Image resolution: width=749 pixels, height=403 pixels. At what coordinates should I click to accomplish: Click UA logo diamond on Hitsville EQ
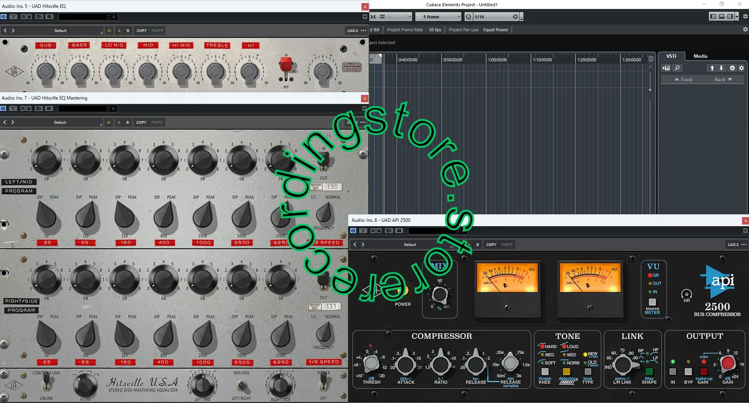pos(14,71)
